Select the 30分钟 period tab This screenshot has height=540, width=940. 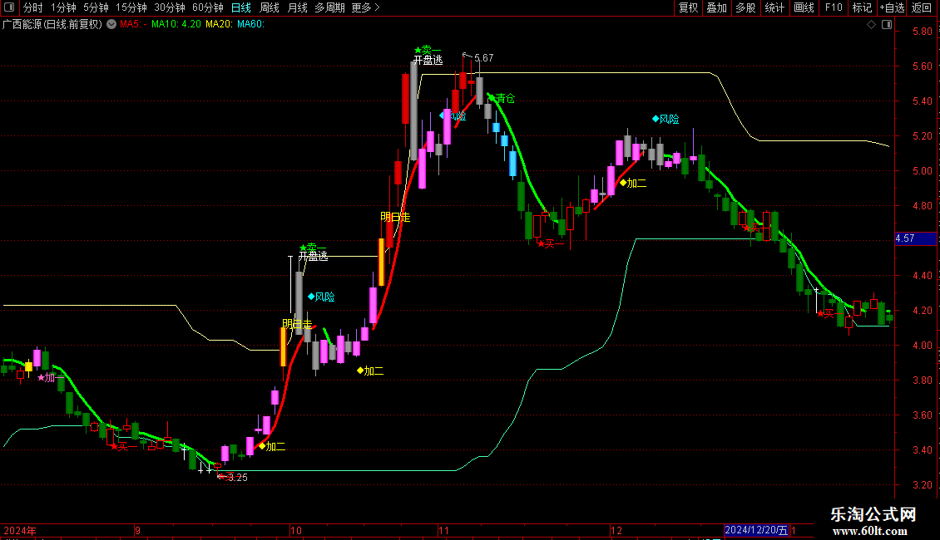pyautogui.click(x=170, y=7)
